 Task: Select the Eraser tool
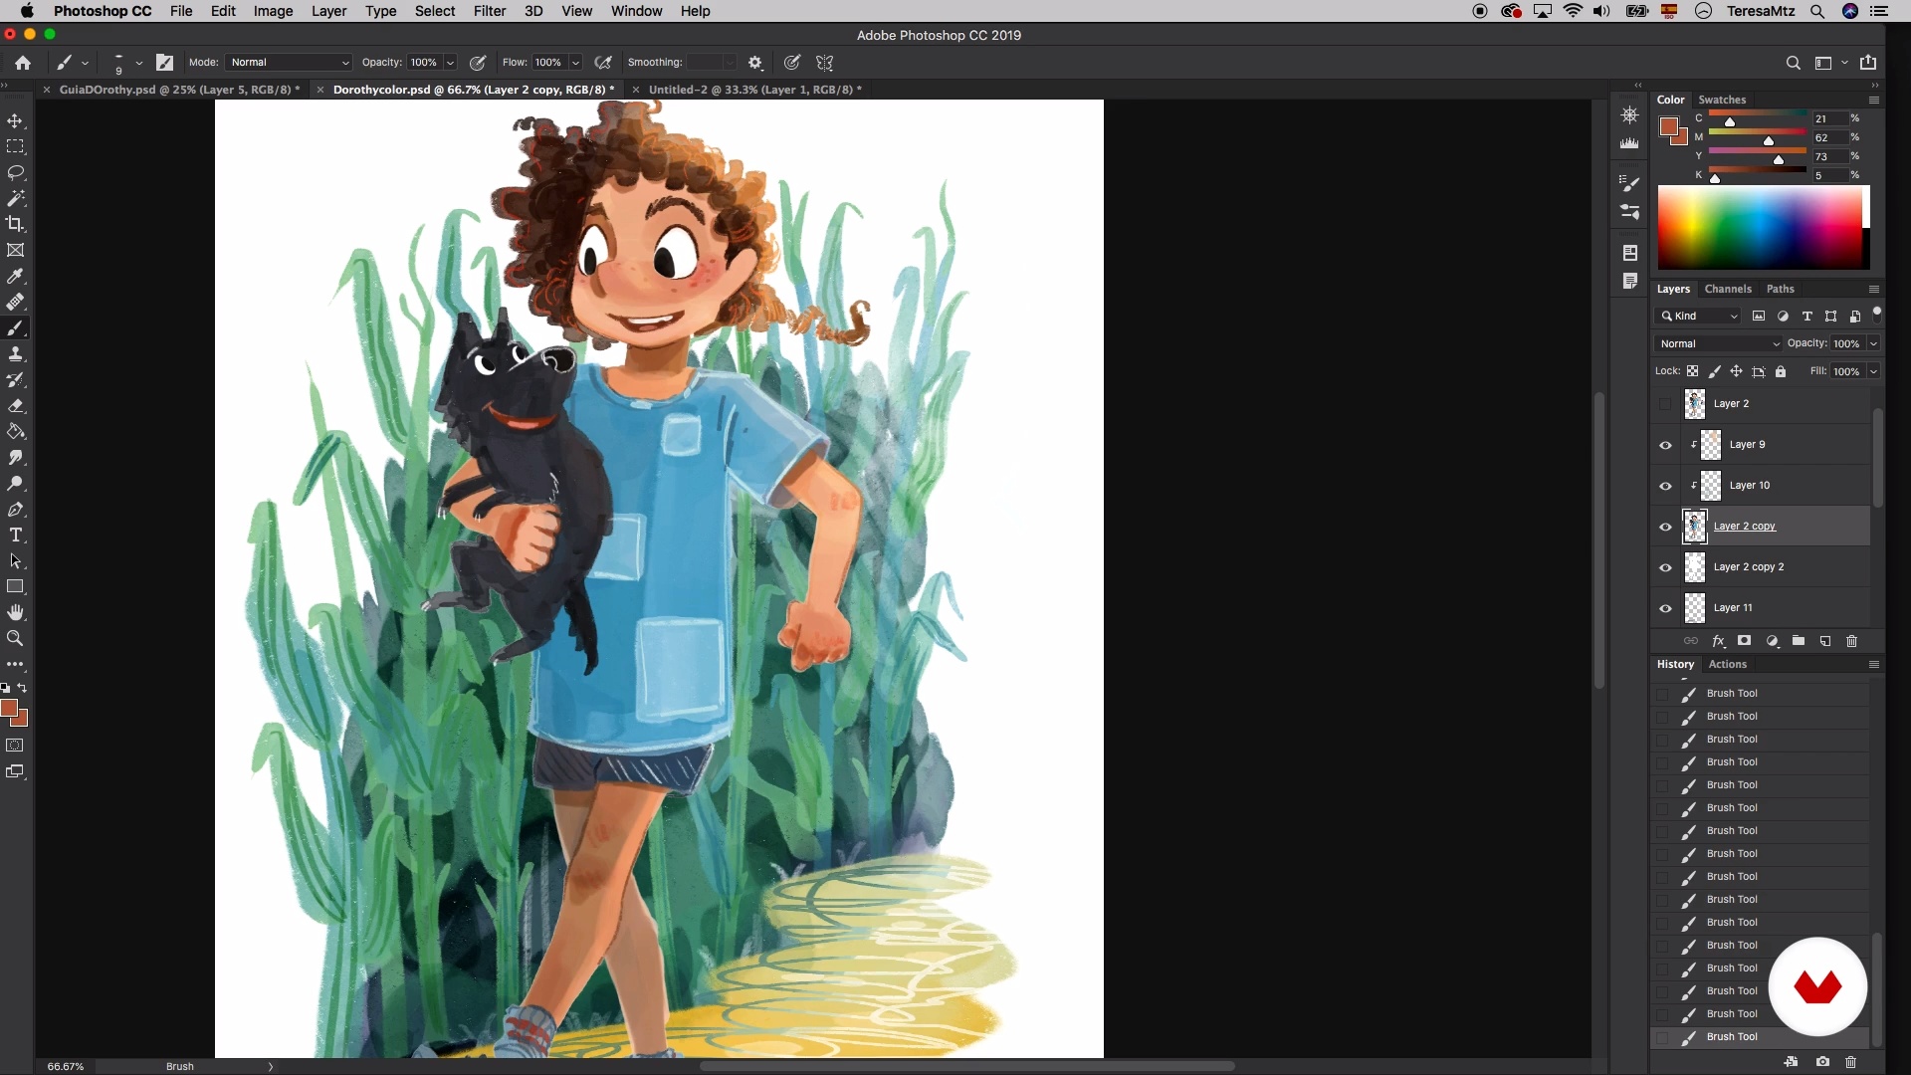tap(15, 405)
